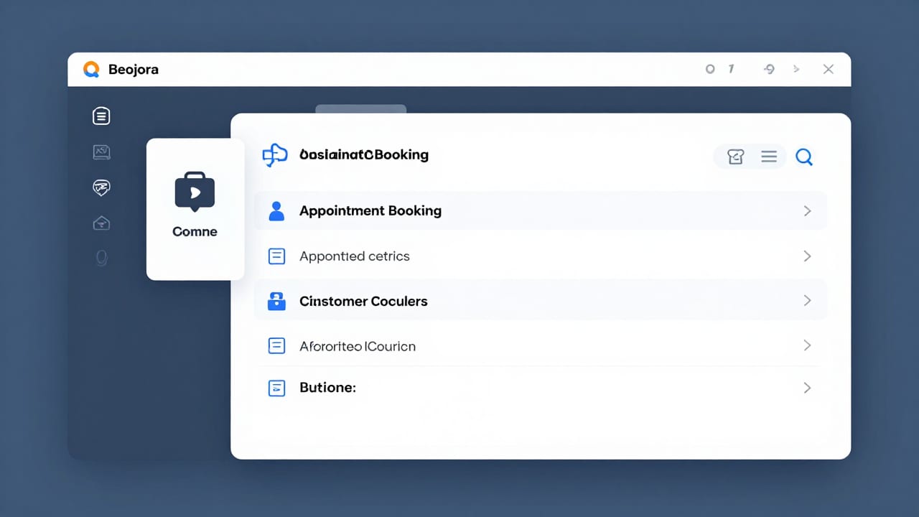The image size is (919, 517).
Task: Click the list icon beside Butione:
Action: pyautogui.click(x=276, y=388)
